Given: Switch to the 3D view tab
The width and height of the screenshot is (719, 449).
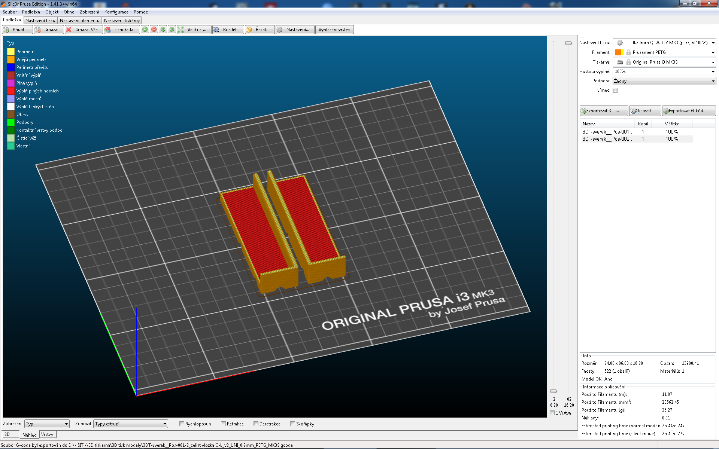Looking at the screenshot, I should pyautogui.click(x=10, y=434).
